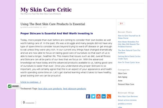Open the '[click to continue...]' link
Screen dimensions: 163x108
pyautogui.click(x=31, y=82)
